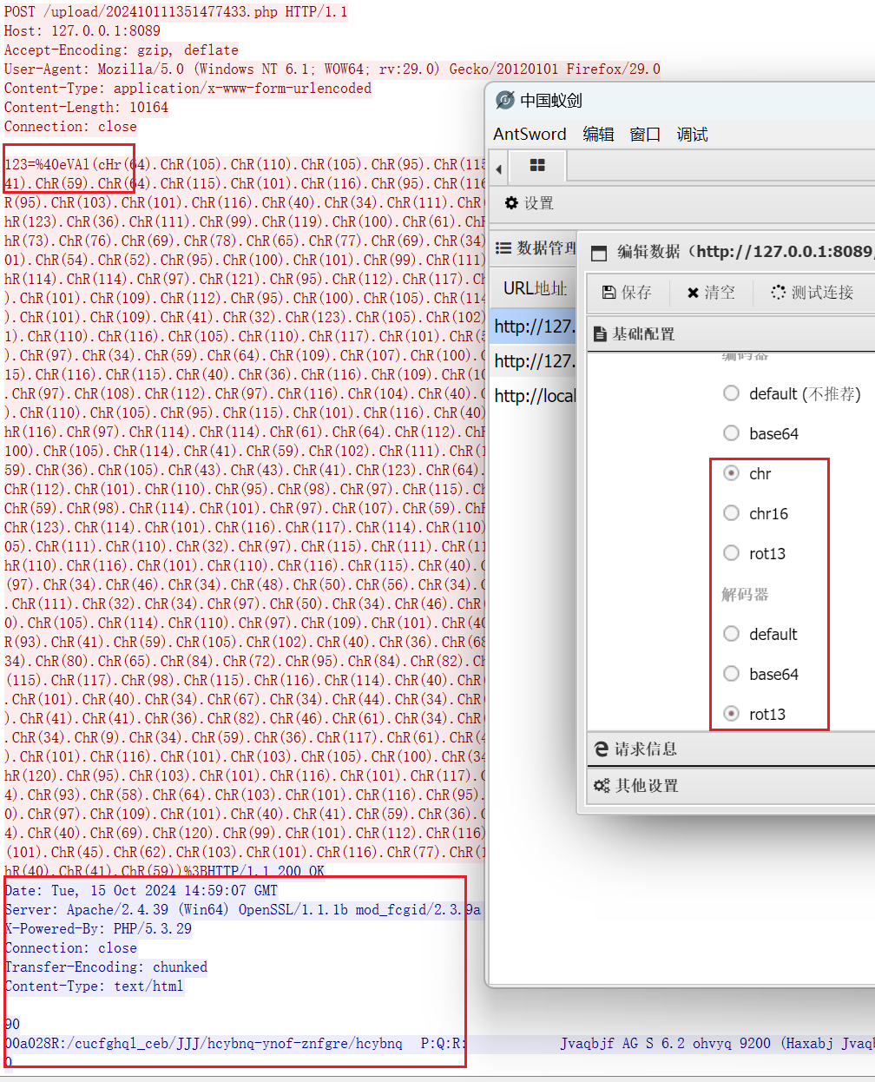
Task: Clear the form with 清空
Action: click(x=710, y=293)
